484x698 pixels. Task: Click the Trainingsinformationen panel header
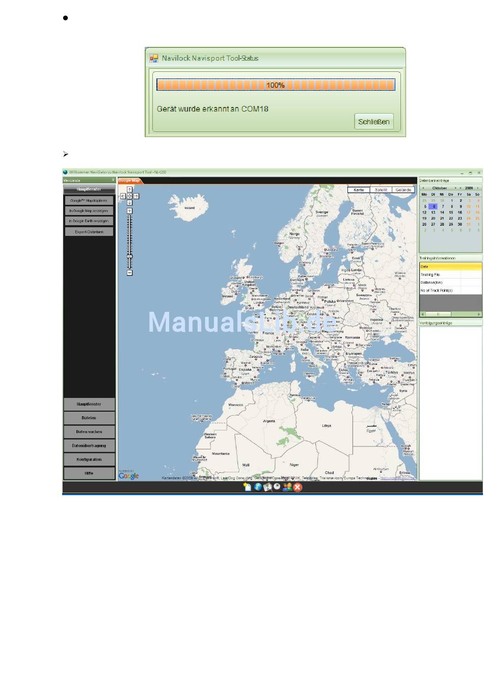pyautogui.click(x=451, y=258)
